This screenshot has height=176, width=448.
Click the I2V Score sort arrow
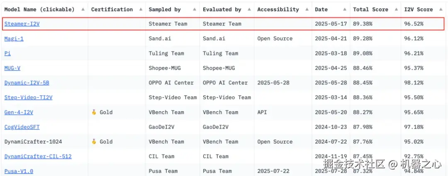click(441, 10)
